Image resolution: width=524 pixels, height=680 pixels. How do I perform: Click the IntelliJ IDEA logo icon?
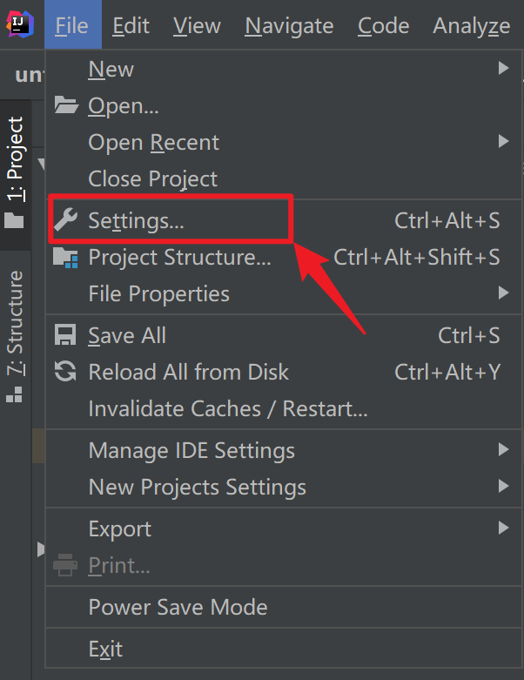[x=20, y=24]
